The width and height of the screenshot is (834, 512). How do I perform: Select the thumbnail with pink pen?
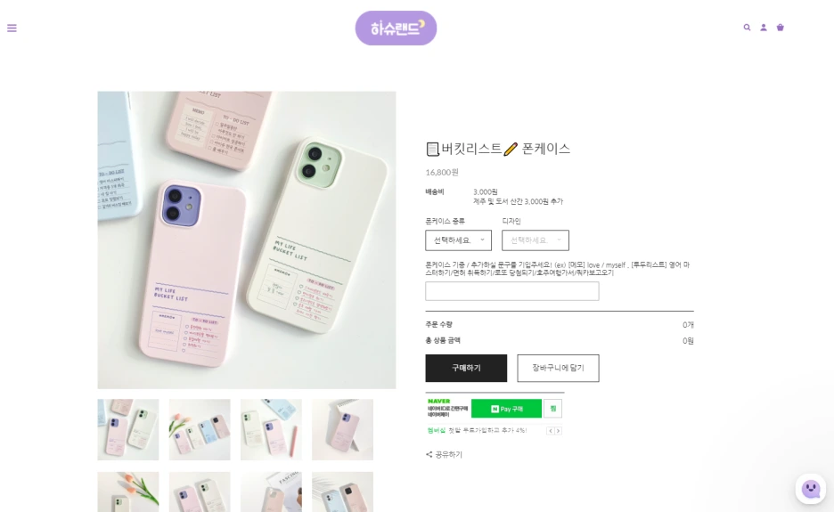point(271,429)
